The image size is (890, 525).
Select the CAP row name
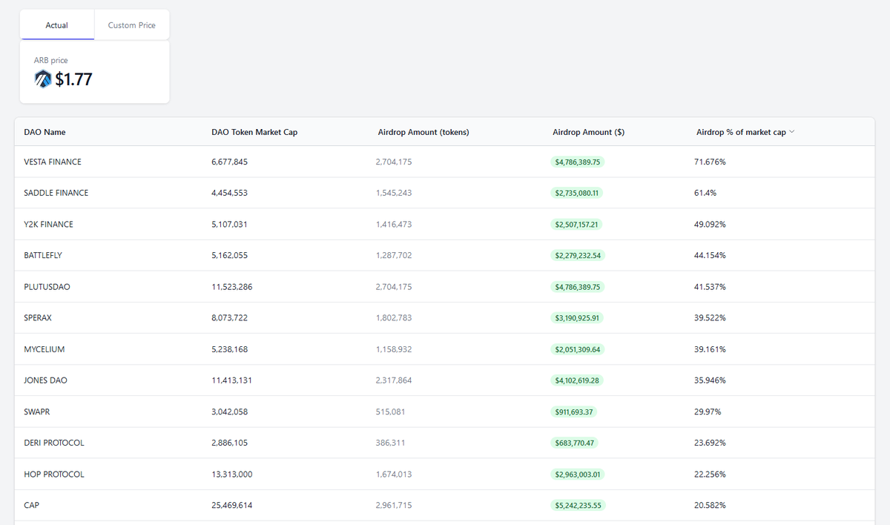(x=31, y=505)
